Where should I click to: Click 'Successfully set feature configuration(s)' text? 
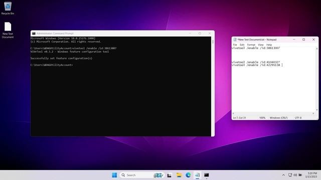(61, 58)
